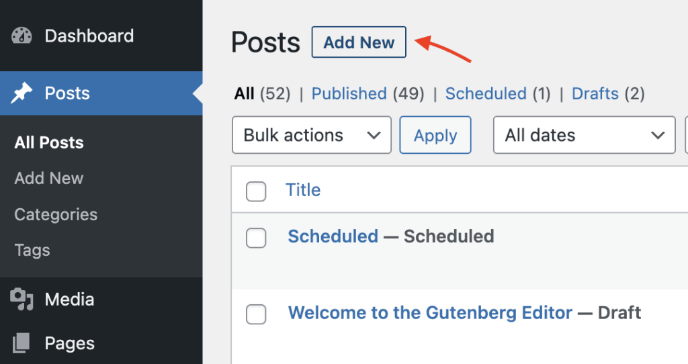Viewport: 688px width, 364px height.
Task: Tick the select-all checkbox beside Title
Action: pyautogui.click(x=256, y=191)
